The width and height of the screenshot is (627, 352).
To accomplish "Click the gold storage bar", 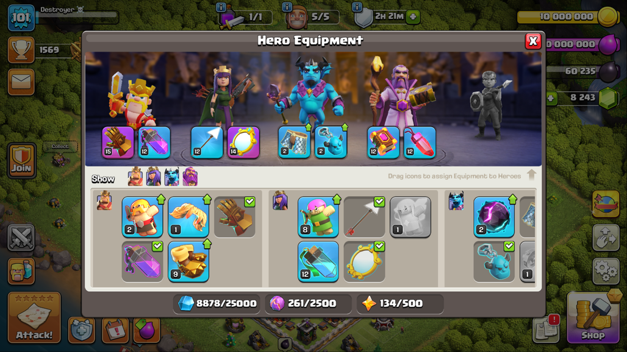I will click(x=567, y=17).
